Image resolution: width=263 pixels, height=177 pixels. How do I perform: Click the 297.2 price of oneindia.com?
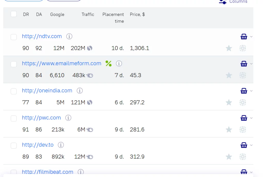[x=137, y=102]
